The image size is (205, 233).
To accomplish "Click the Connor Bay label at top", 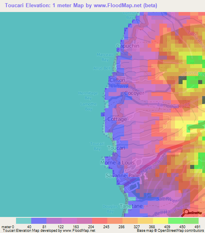I will pyautogui.click(x=130, y=15).
